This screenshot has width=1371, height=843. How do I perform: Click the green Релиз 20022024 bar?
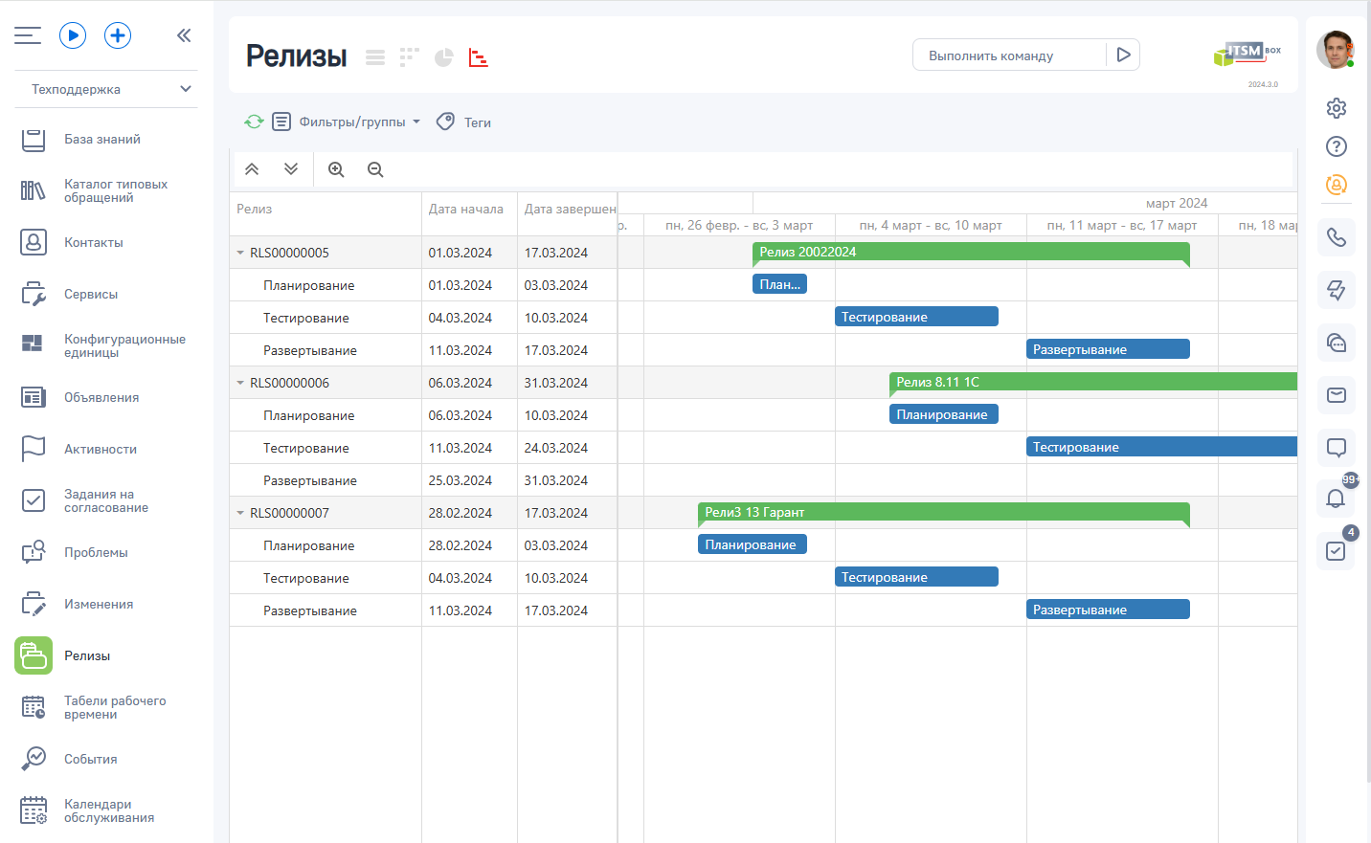pyautogui.click(x=970, y=252)
